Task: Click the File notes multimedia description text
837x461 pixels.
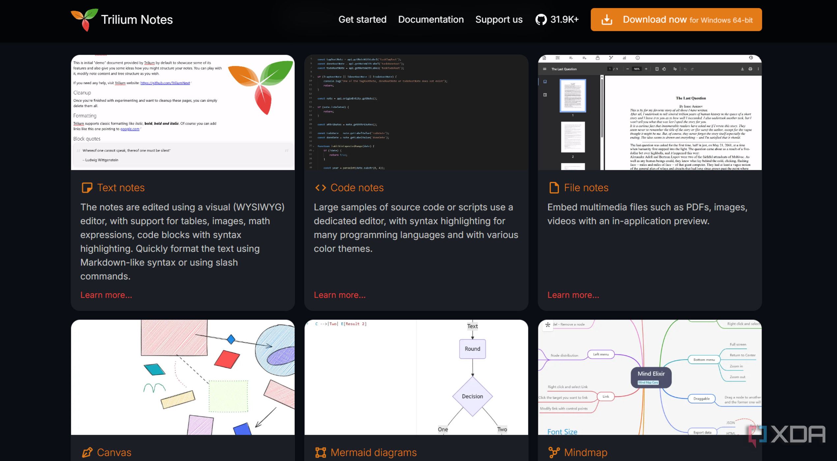Action: [647, 214]
